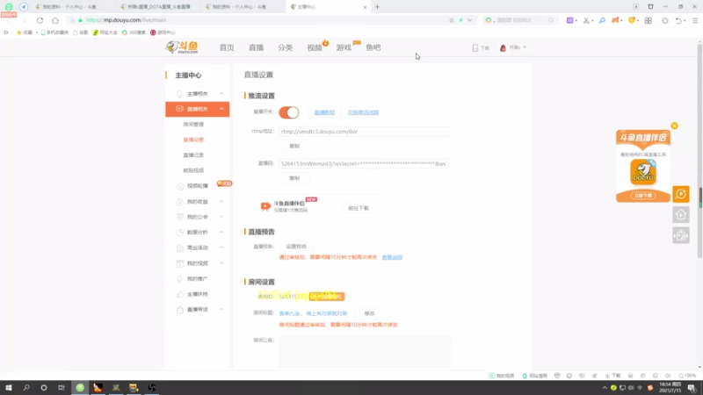This screenshot has height=395, width=703.
Task: Expand the 直播带货 sidebar chevron
Action: point(221,310)
